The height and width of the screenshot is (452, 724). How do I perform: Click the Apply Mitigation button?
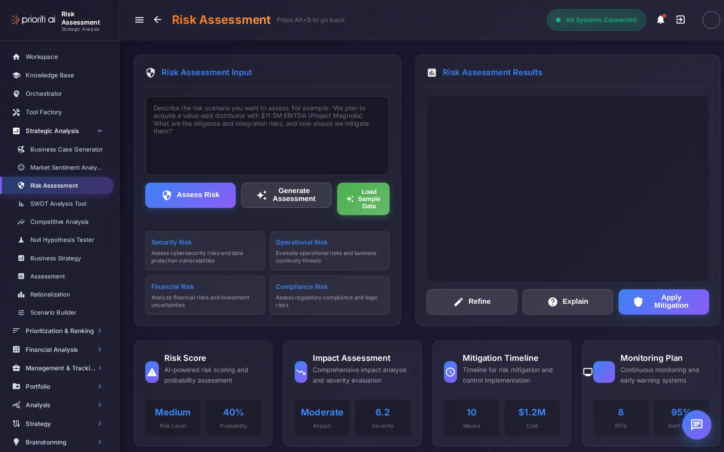point(664,302)
